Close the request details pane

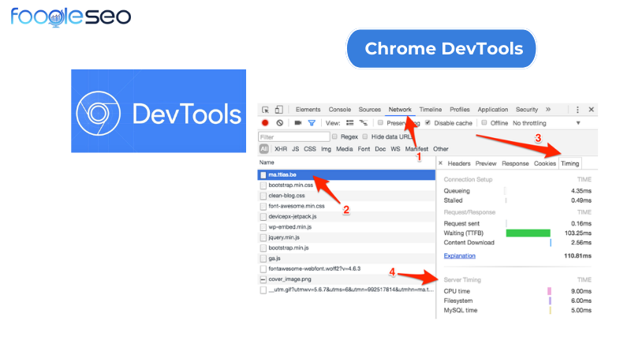click(440, 163)
